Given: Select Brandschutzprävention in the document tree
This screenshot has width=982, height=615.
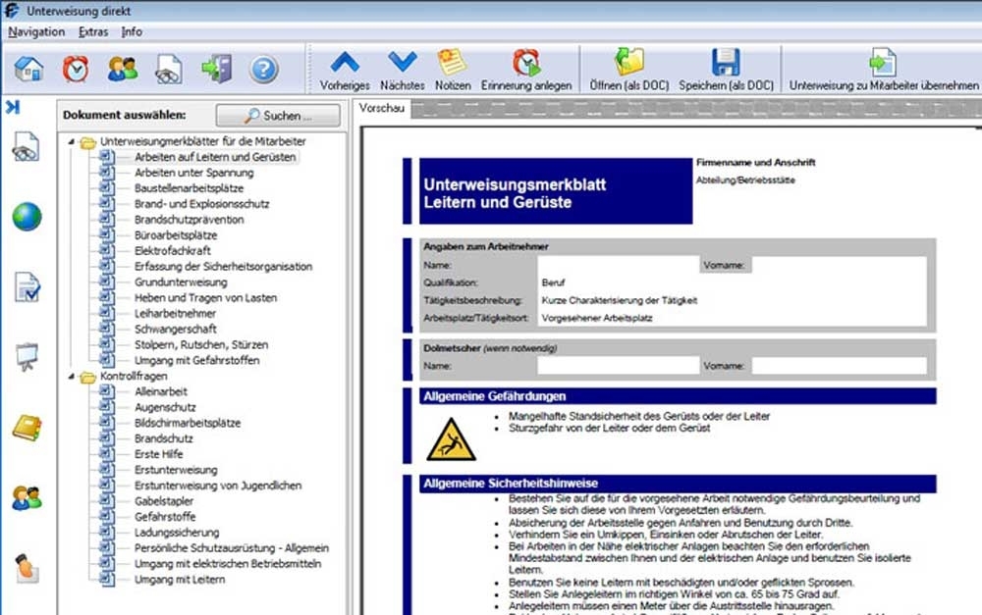Looking at the screenshot, I should [190, 220].
